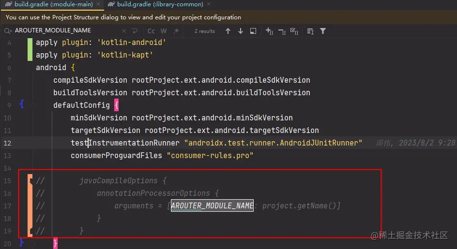Click 'kotlin-android' string on line 4
This screenshot has width=457, height=249.
[x=132, y=43]
